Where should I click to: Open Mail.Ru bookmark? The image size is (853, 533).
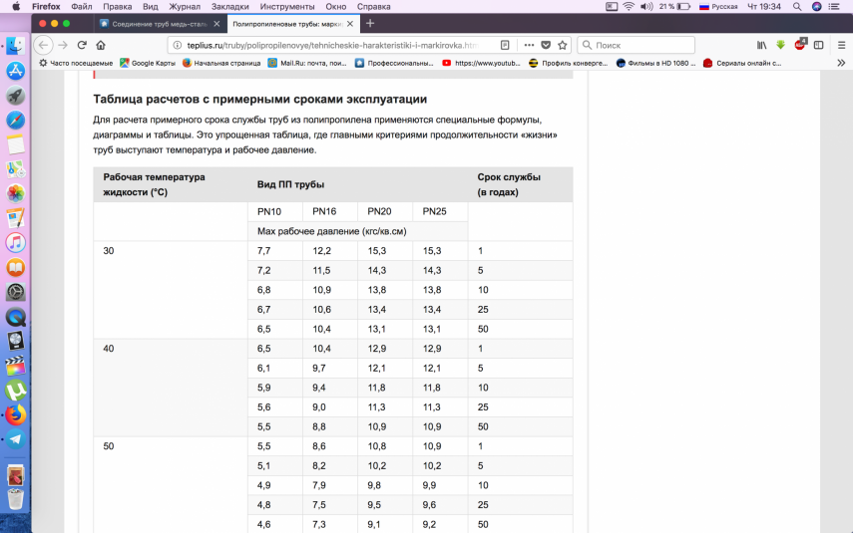[307, 63]
